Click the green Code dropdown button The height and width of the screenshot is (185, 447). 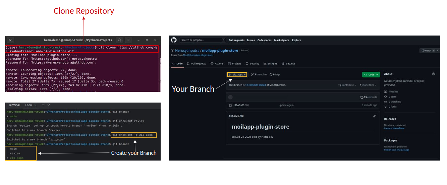click(x=371, y=74)
